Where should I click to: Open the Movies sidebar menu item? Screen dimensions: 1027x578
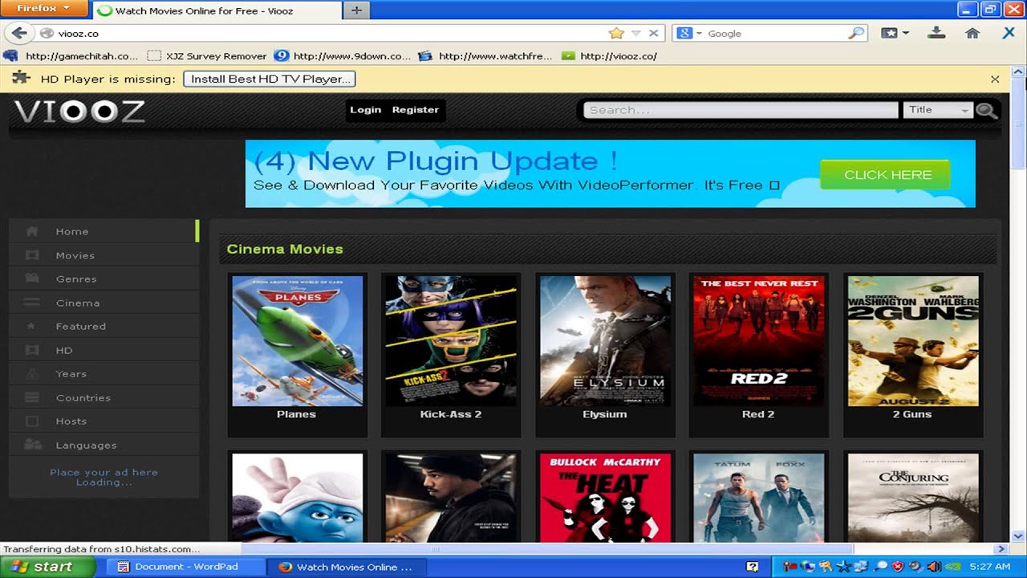tap(104, 255)
